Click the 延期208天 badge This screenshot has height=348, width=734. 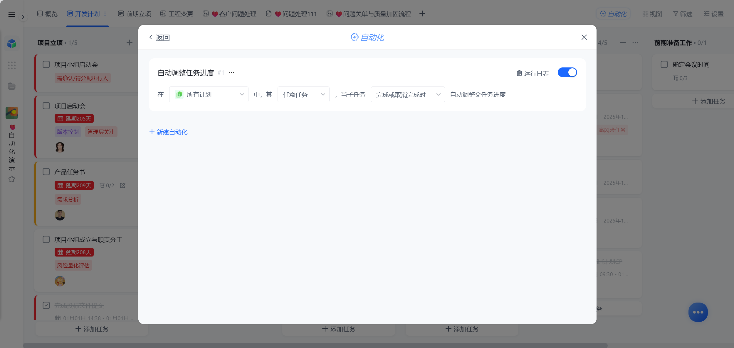[x=74, y=252]
